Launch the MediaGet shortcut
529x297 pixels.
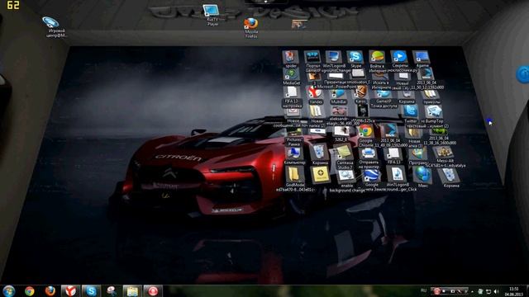[x=291, y=76]
